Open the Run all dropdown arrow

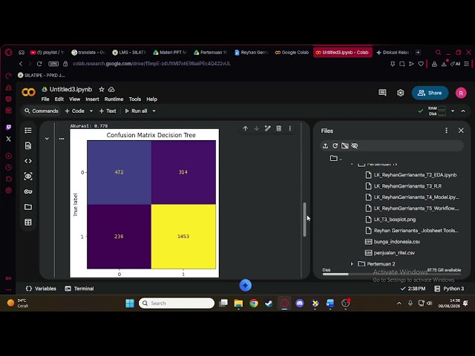point(154,111)
